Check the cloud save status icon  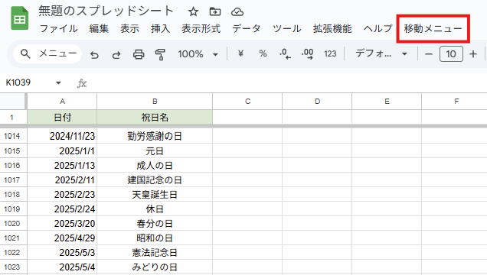click(237, 12)
